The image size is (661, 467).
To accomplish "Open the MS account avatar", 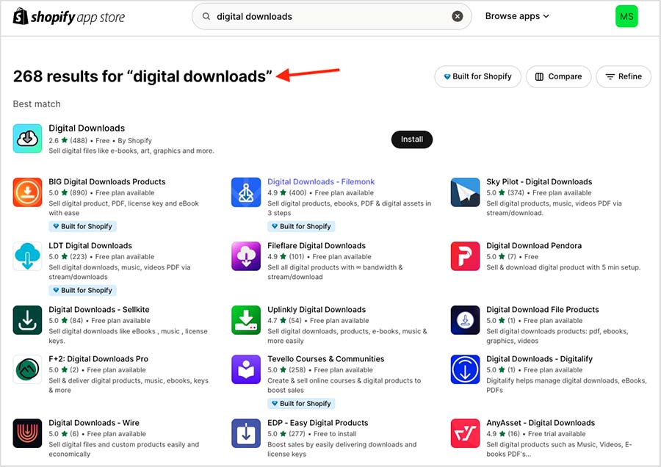I will point(626,16).
